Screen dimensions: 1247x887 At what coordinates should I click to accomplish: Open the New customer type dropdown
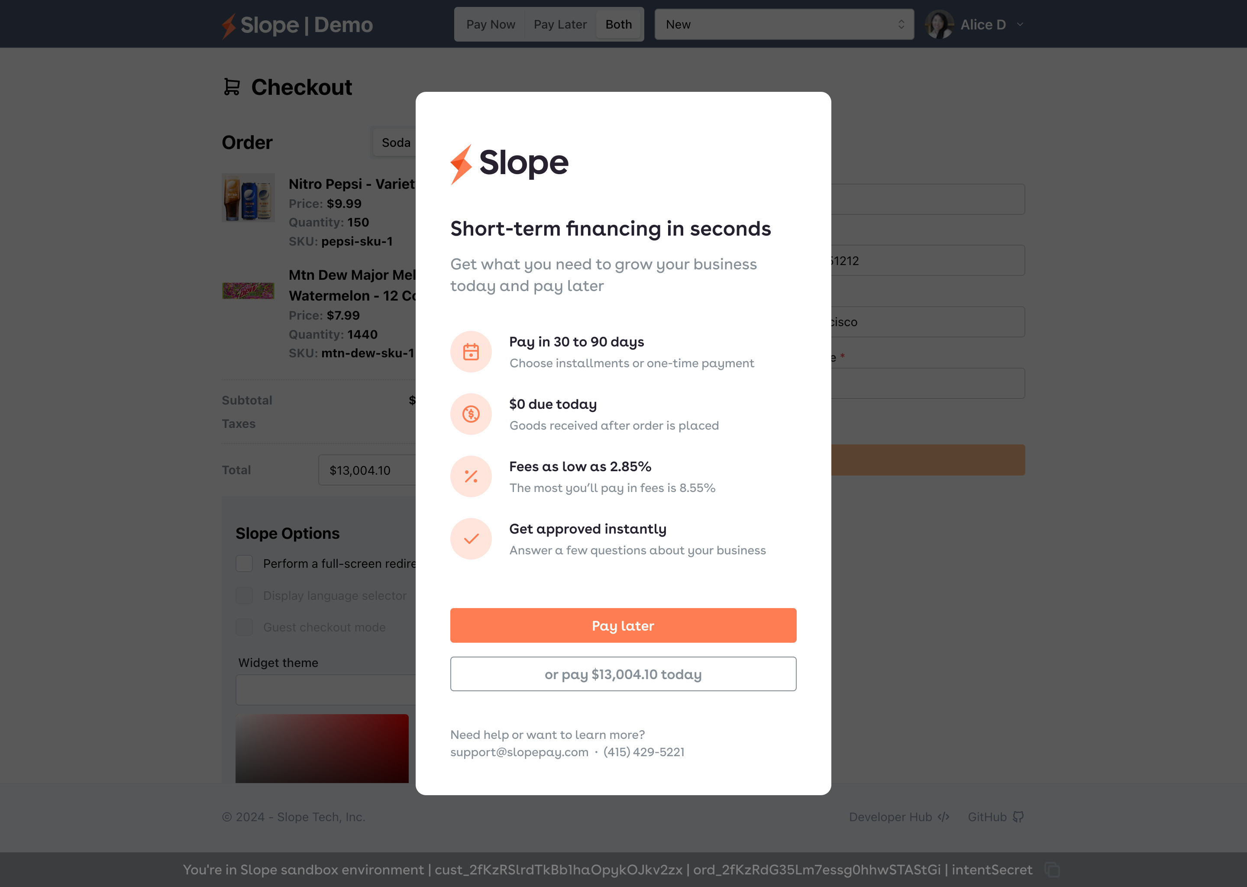[784, 25]
